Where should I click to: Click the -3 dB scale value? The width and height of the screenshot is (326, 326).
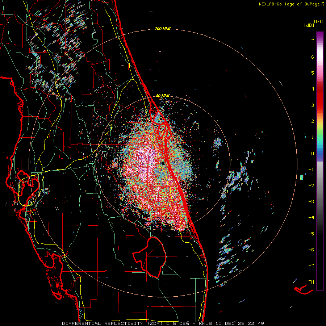point(311,202)
